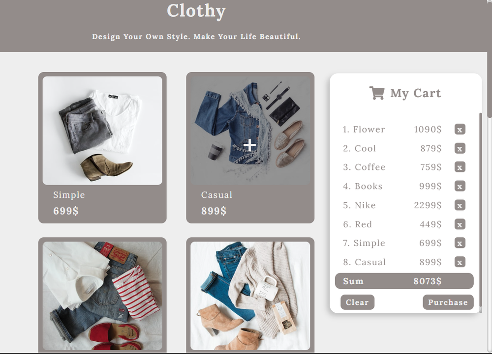
Task: Delete the Red item from cart
Action: [460, 224]
